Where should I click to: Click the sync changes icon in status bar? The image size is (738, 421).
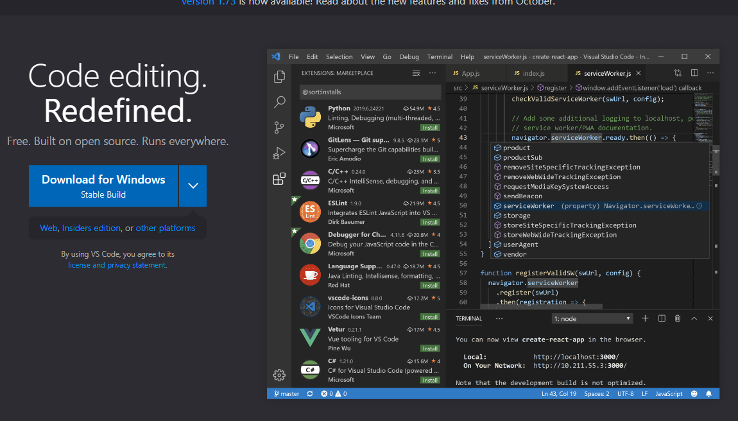310,393
